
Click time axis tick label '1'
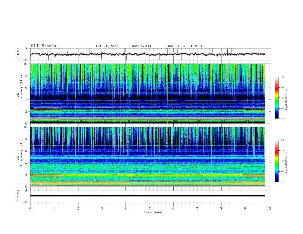pyautogui.click(x=54, y=208)
